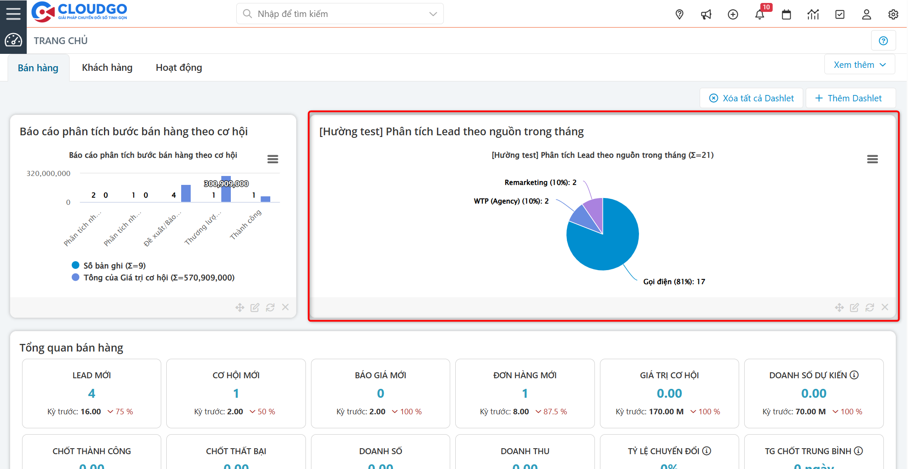Open the reports chart icon
908x469 pixels.
[813, 14]
